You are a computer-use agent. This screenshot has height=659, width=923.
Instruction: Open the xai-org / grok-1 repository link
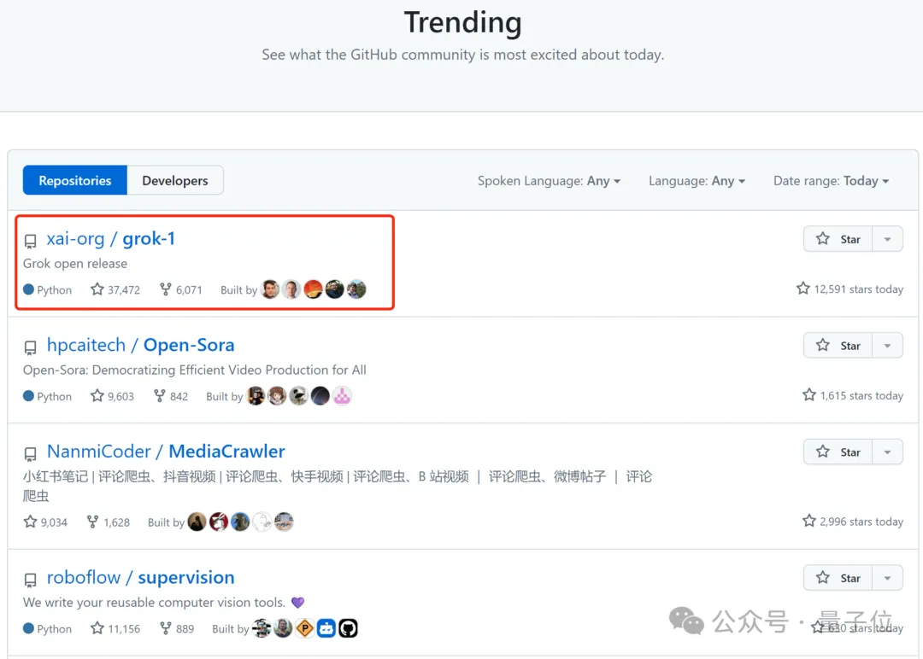[x=110, y=239]
